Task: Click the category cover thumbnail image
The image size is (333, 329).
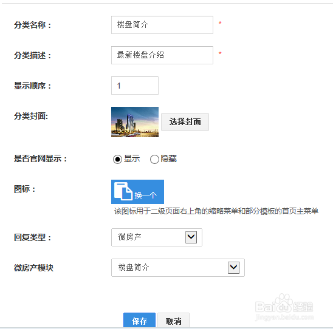Action: point(135,122)
